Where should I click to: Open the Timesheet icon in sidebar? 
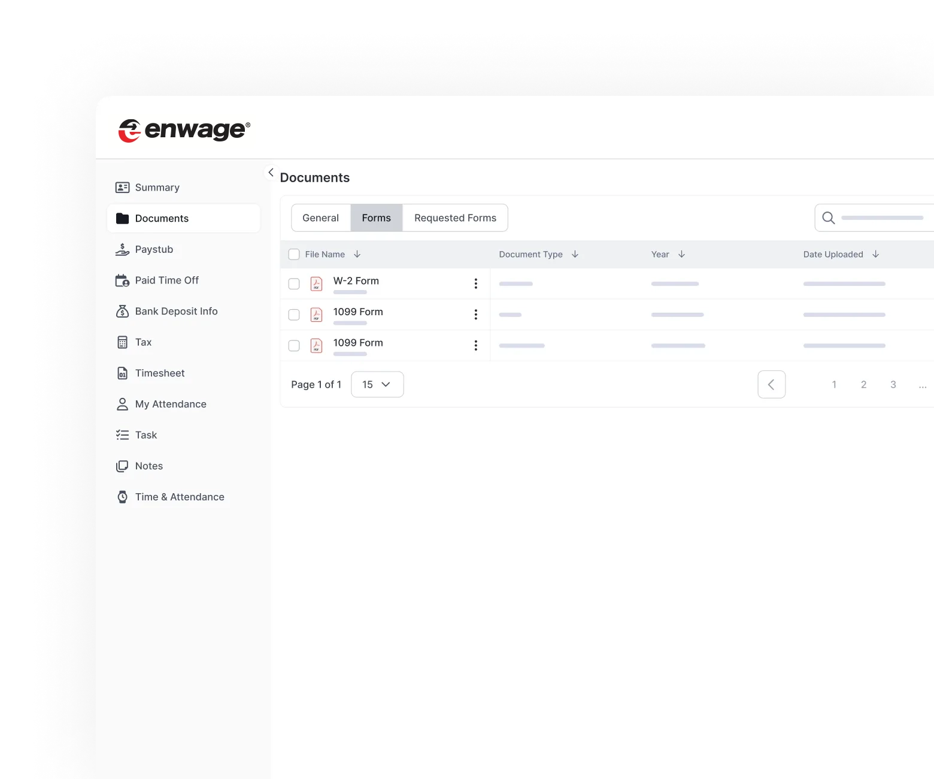[x=122, y=373]
